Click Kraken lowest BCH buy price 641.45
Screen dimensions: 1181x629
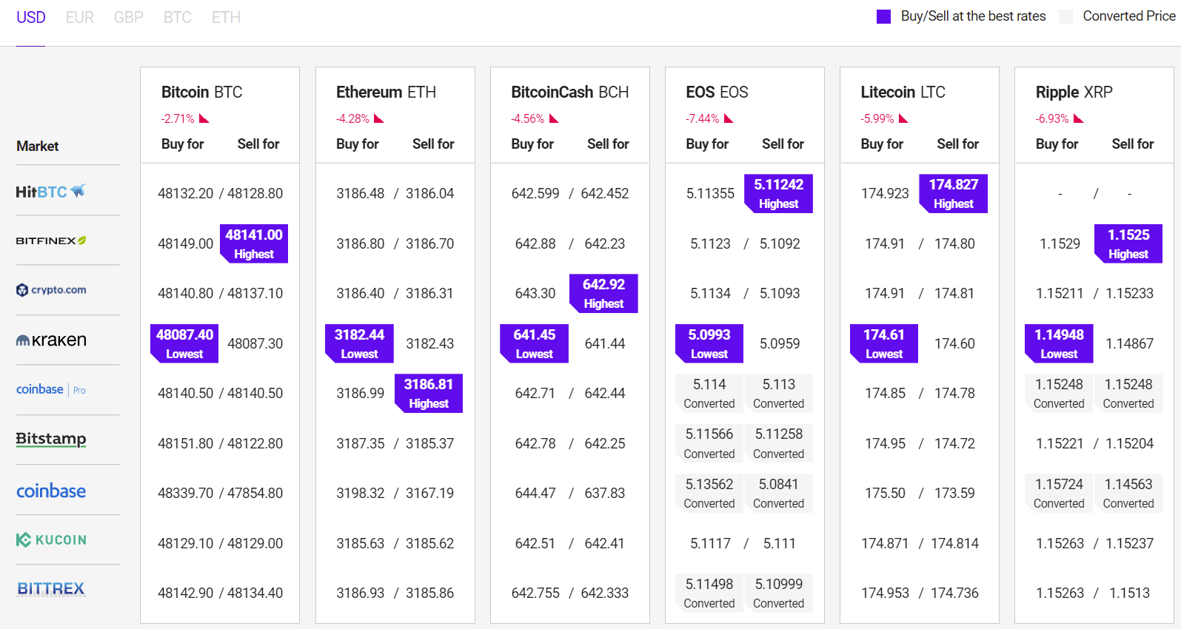534,343
